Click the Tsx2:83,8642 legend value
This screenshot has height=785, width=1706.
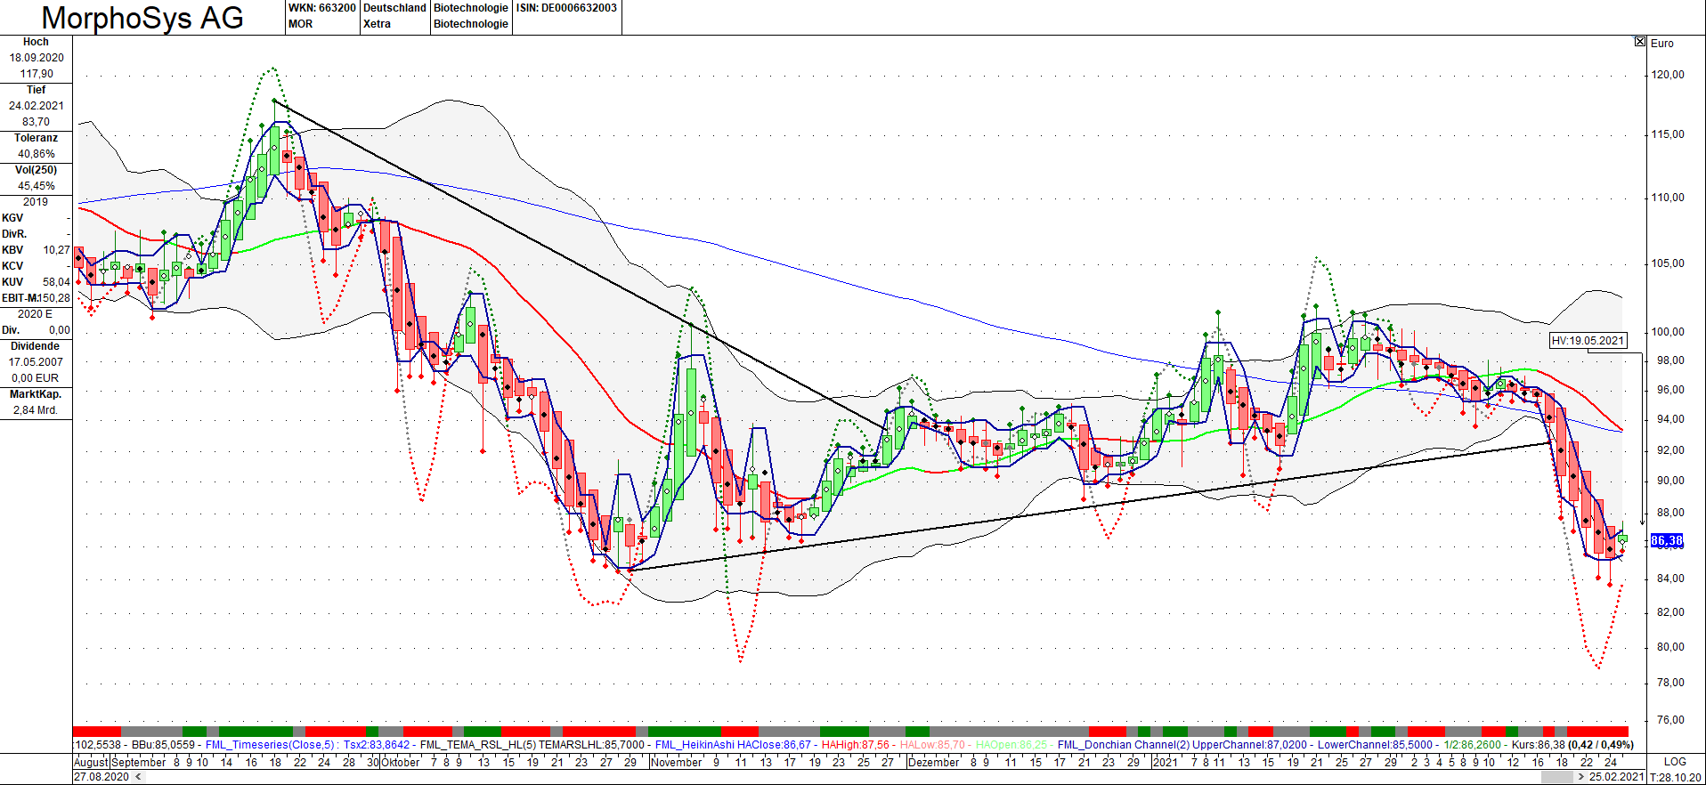pos(377,745)
